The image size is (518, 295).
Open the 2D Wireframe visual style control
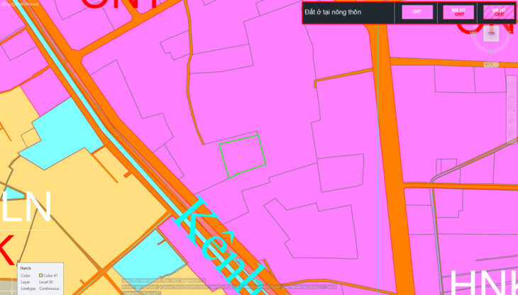coord(28,4)
